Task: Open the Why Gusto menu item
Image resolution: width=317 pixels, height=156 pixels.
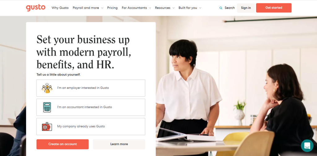Action: [60, 8]
